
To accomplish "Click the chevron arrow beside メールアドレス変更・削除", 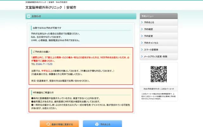I will pos(142,56).
